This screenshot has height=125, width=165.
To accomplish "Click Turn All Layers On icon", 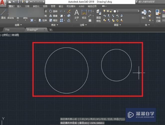I will [104, 20].
